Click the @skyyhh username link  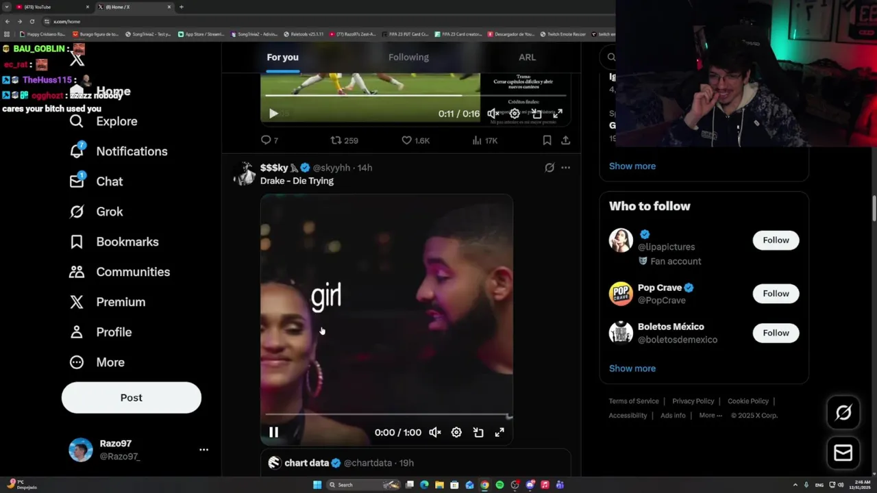(332, 168)
